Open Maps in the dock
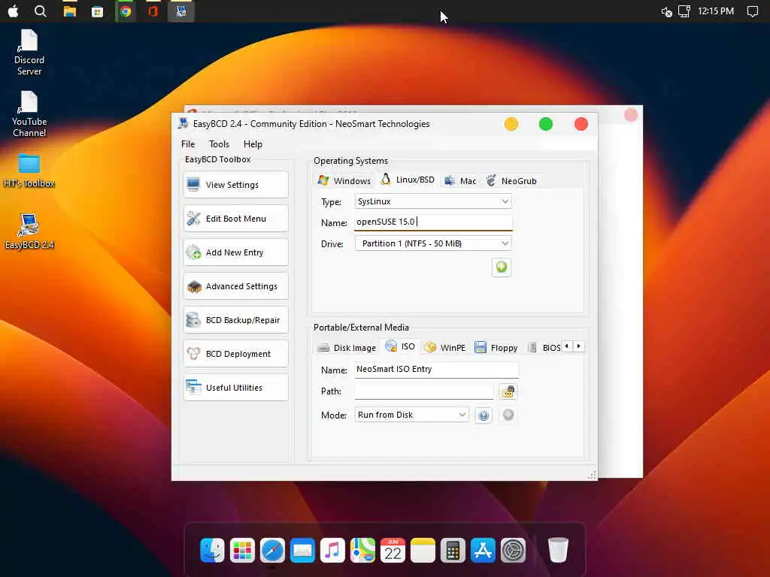Image resolution: width=770 pixels, height=577 pixels. click(362, 550)
